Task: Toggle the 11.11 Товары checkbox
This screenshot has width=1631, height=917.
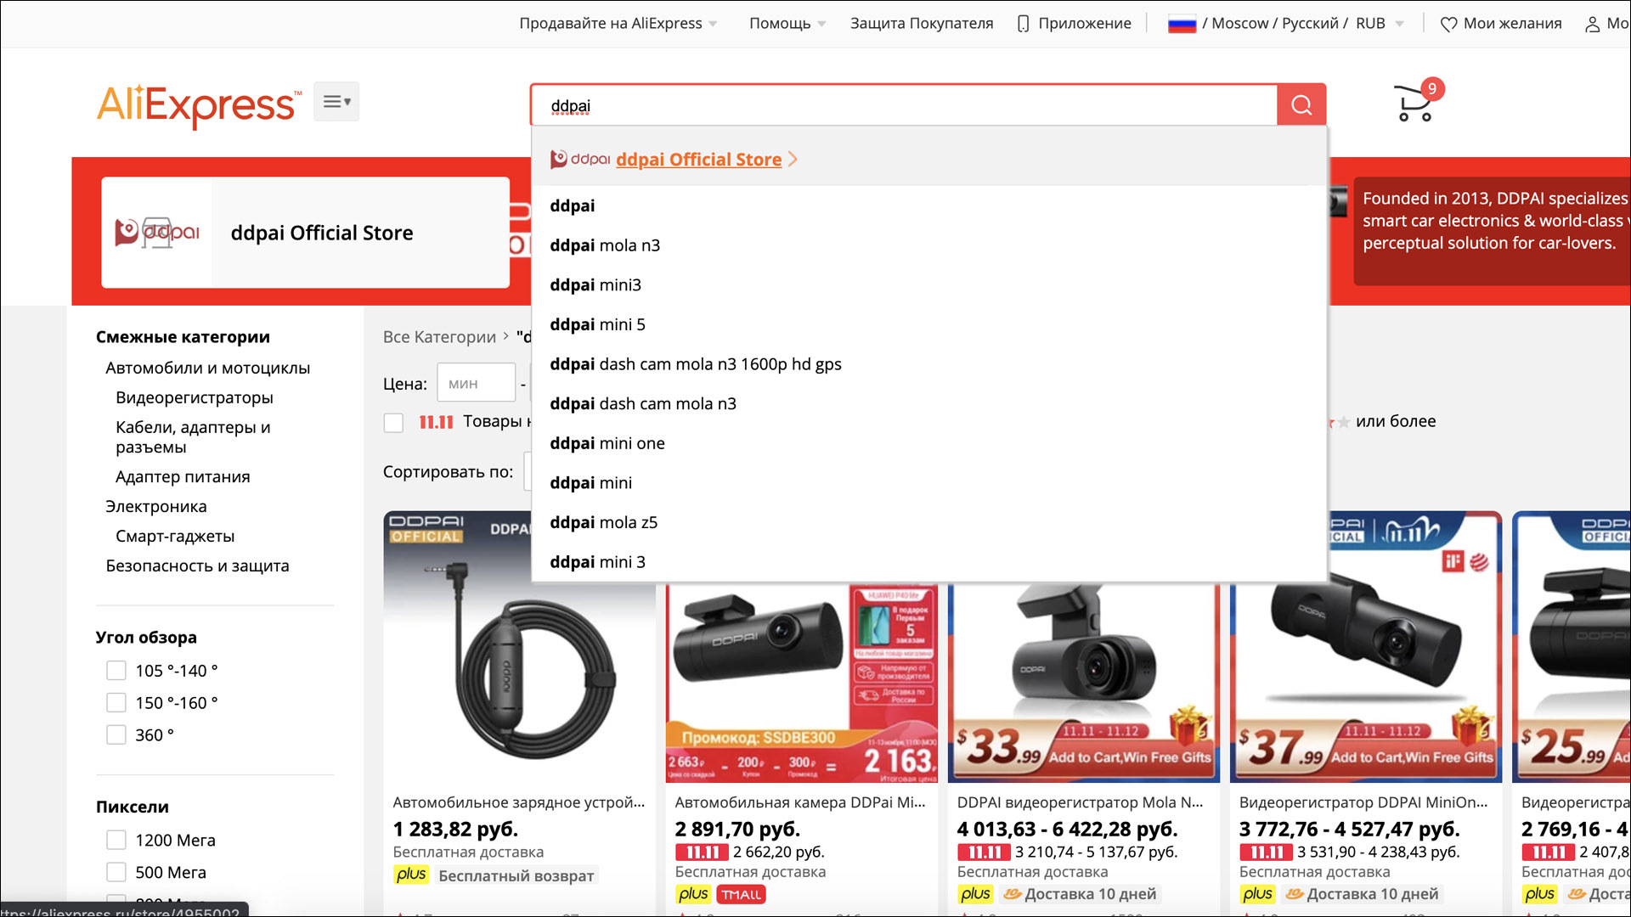Action: tap(393, 422)
